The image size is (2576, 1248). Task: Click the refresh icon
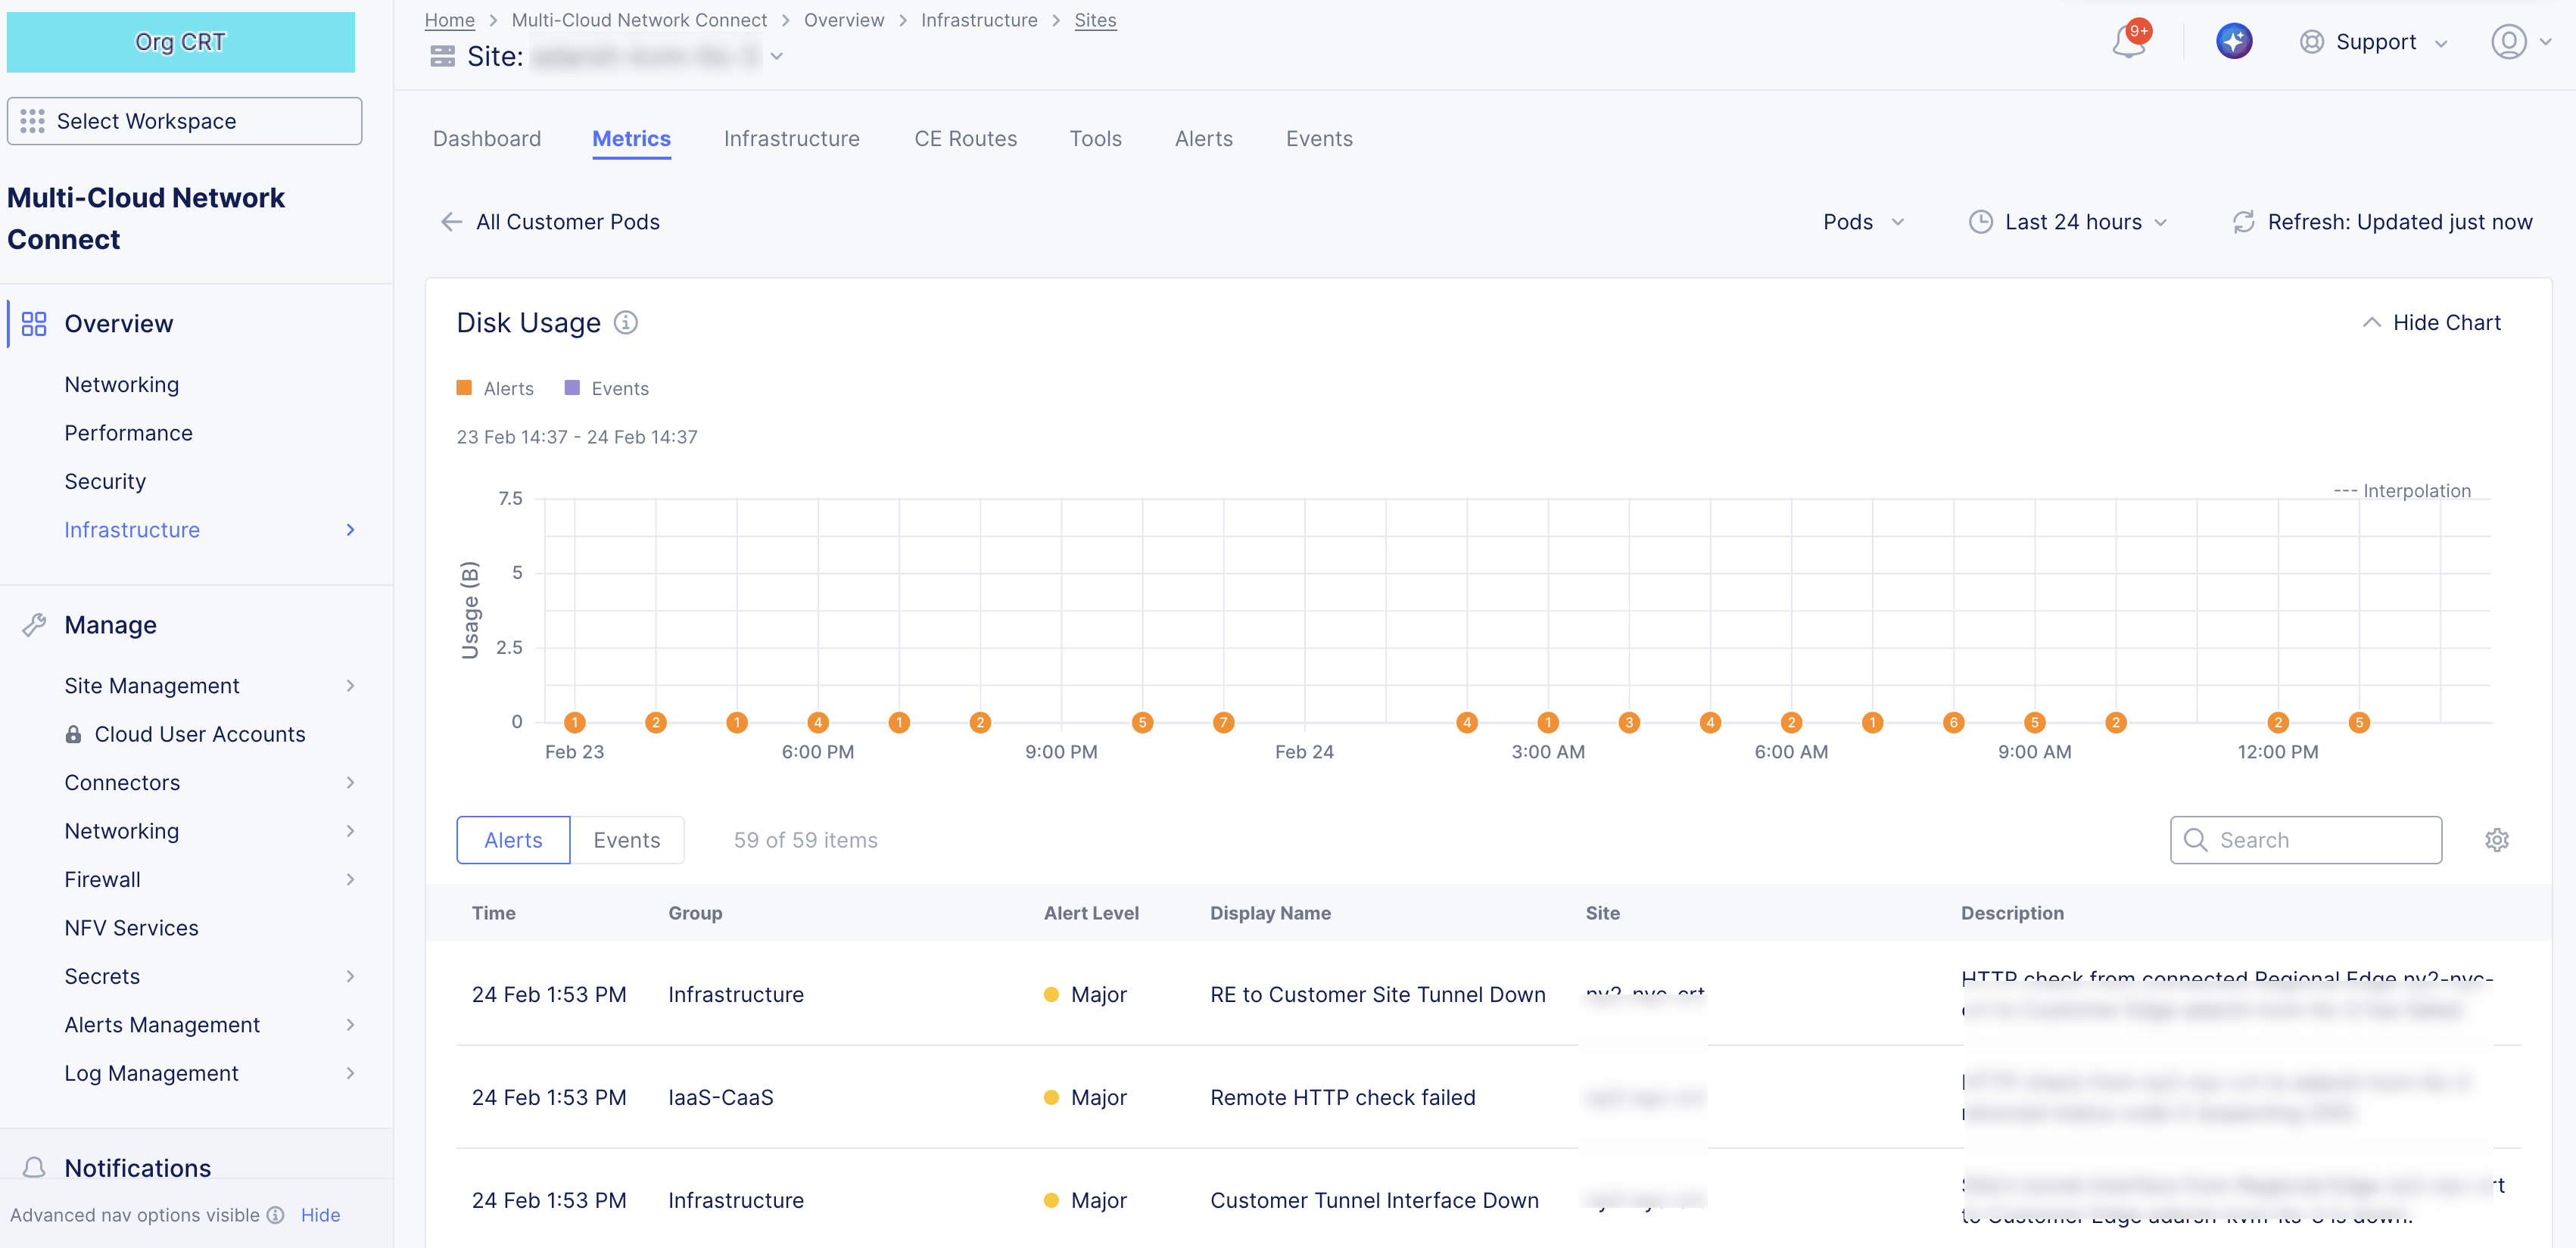[2243, 222]
